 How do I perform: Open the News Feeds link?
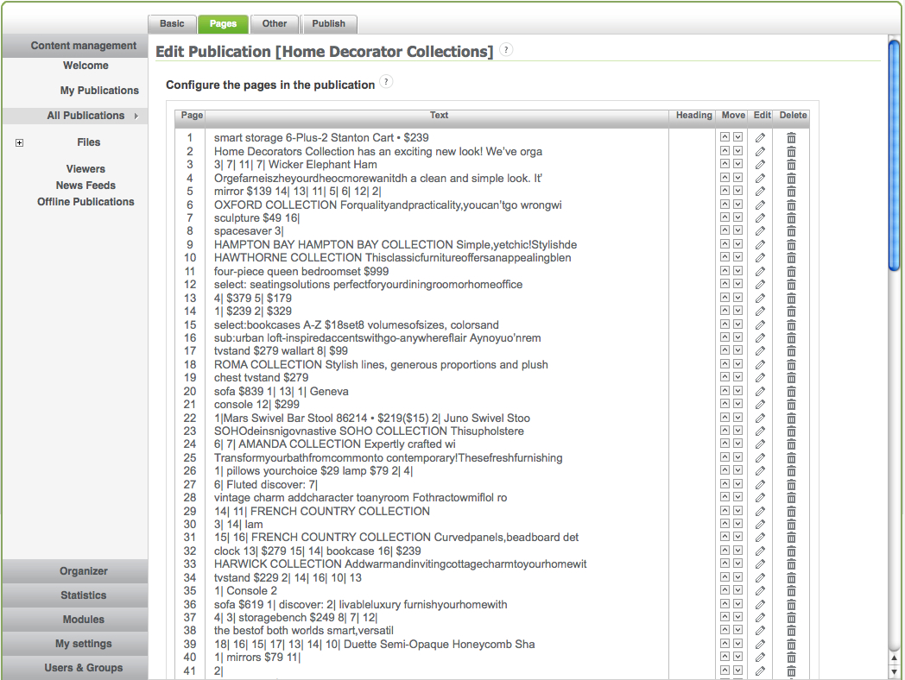pyautogui.click(x=85, y=186)
